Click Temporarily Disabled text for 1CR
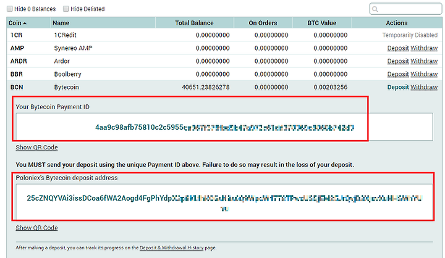This screenshot has height=258, width=445. tap(410, 35)
